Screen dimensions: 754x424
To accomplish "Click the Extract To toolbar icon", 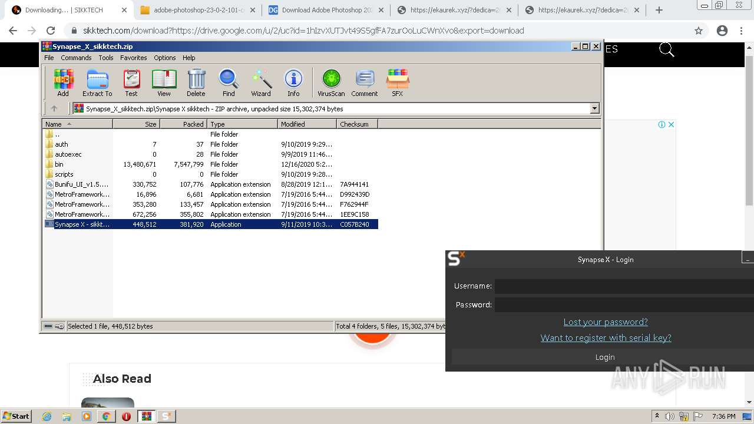I will [x=97, y=82].
